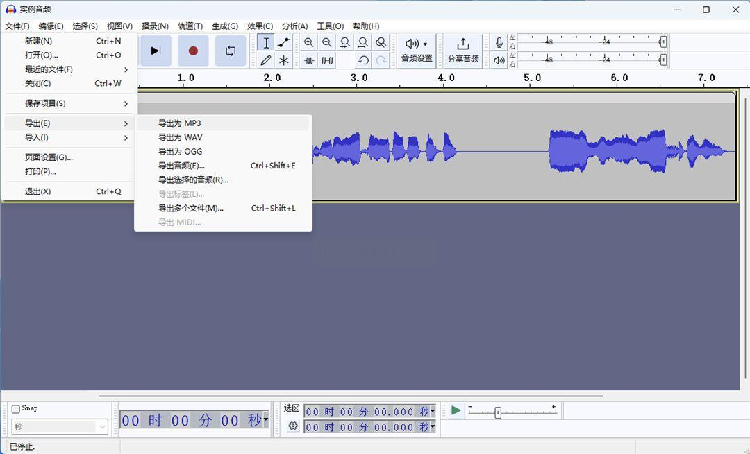
Task: Click the playback speed slider
Action: click(x=498, y=412)
